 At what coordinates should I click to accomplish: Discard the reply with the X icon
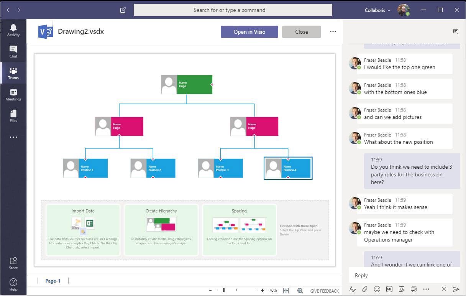pos(444,289)
